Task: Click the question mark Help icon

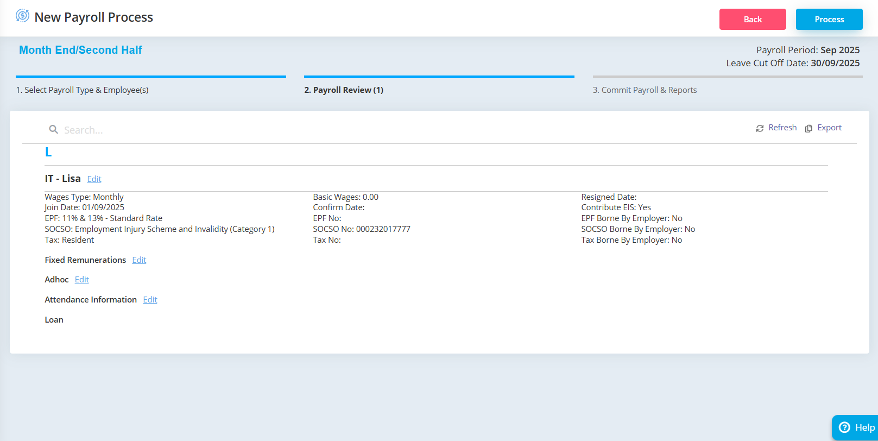Action: (x=844, y=427)
